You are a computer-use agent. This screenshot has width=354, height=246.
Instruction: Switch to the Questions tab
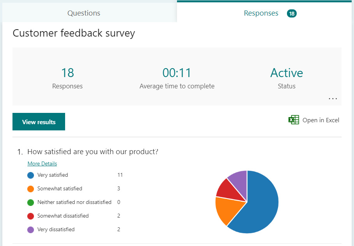click(x=84, y=13)
